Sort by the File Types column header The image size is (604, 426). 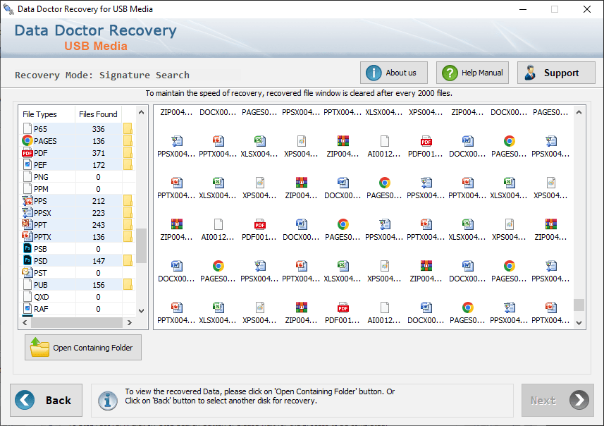click(x=47, y=114)
